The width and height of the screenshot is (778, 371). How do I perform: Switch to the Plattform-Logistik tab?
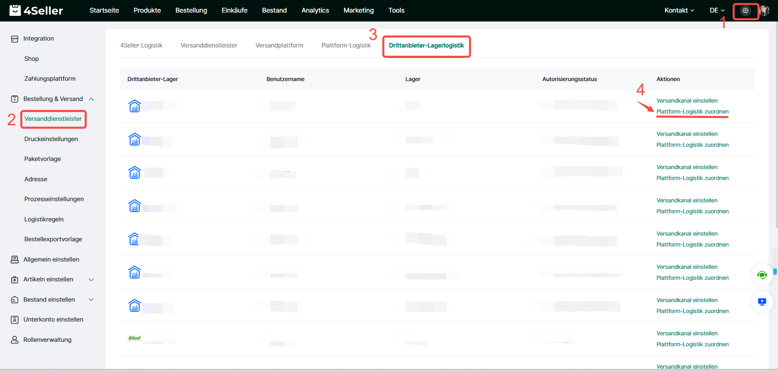point(346,45)
